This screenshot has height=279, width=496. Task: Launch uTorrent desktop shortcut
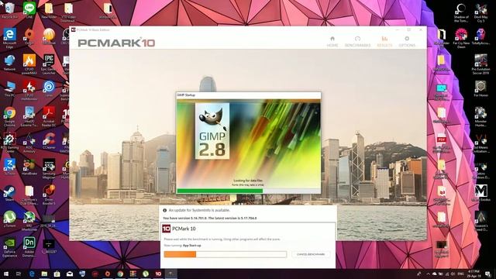click(9, 219)
